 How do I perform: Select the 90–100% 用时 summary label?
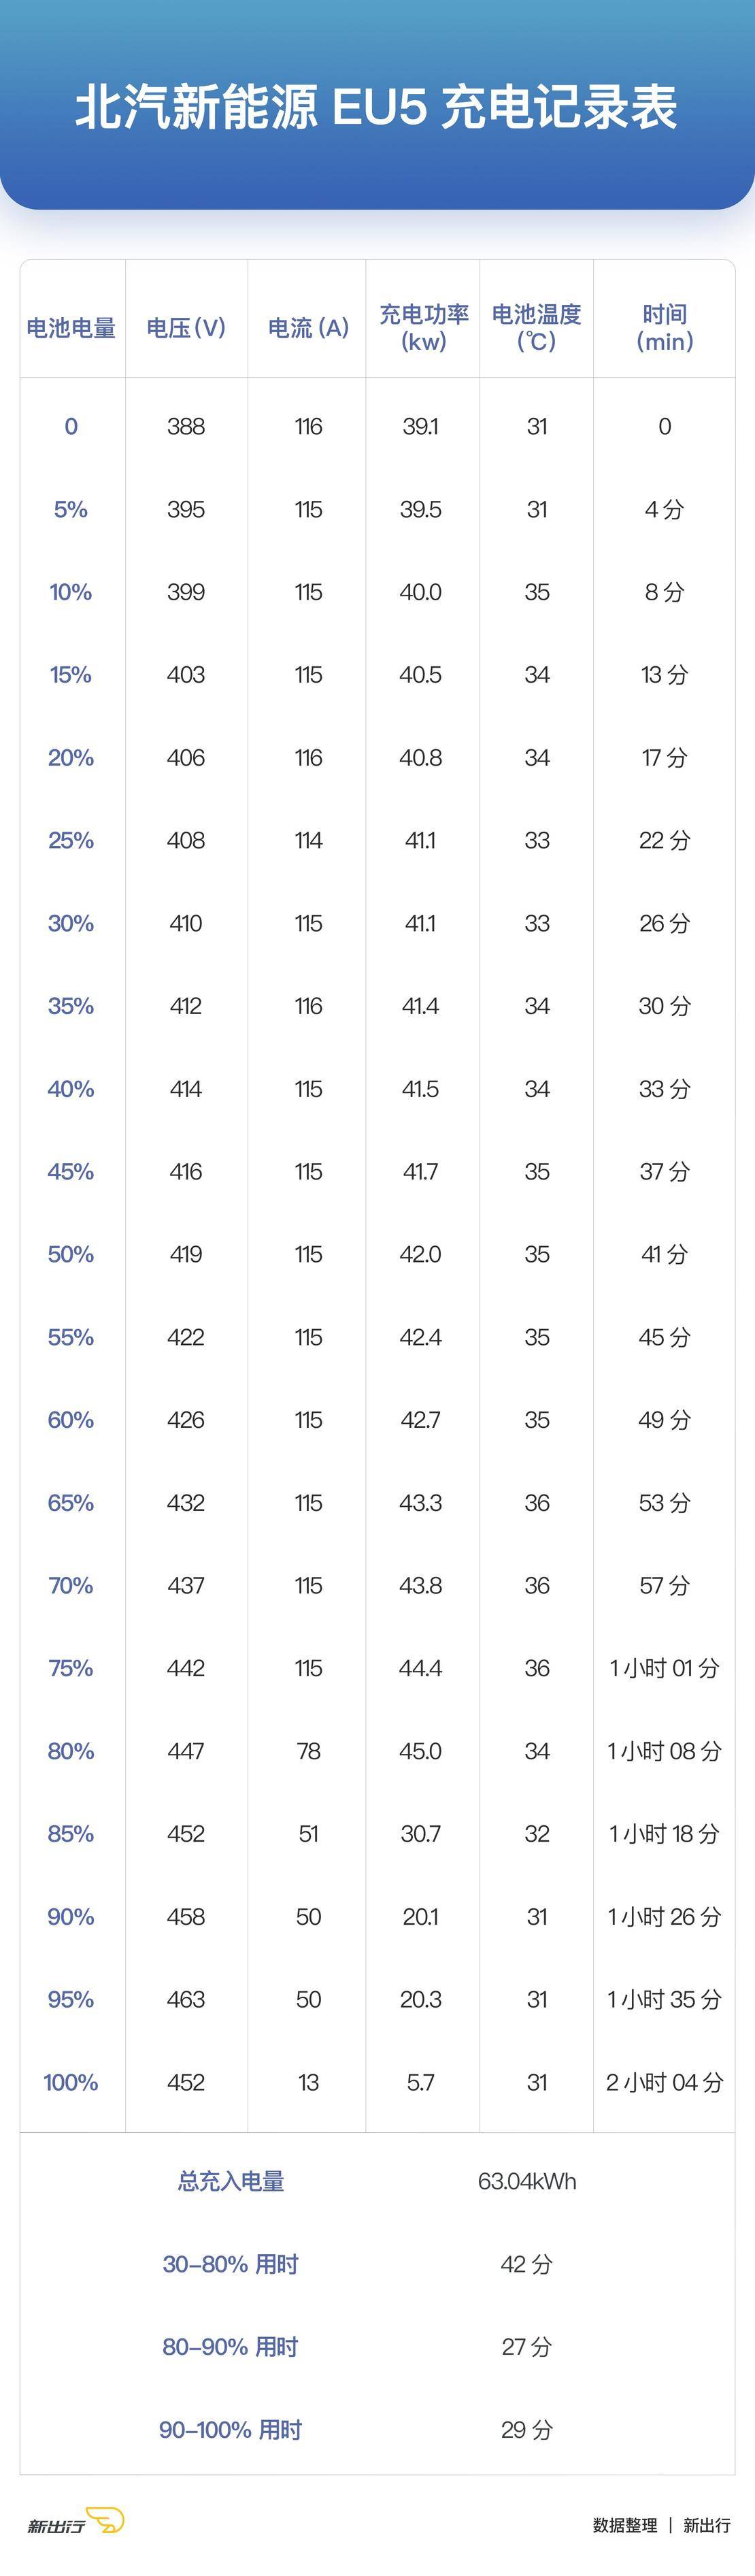point(231,2430)
